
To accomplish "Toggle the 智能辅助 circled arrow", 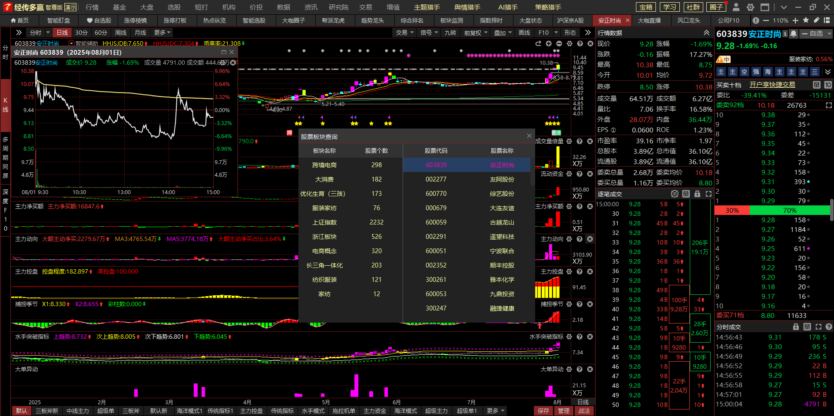I will point(72,43).
